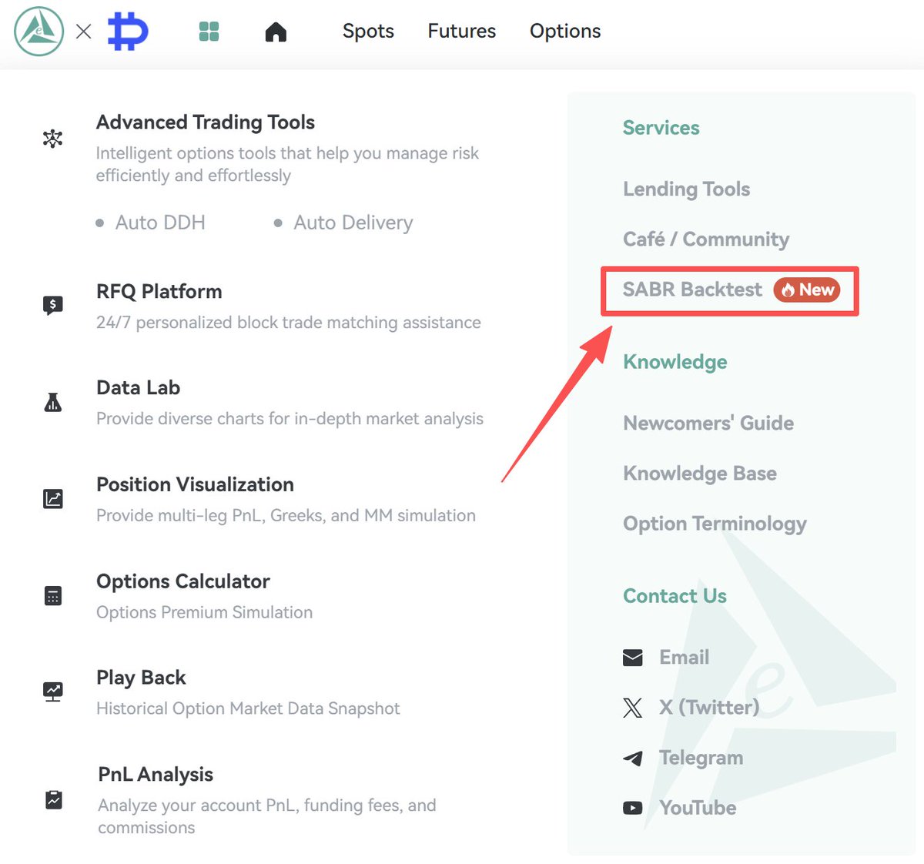Open SABR Backtest
This screenshot has width=924, height=864.
tap(692, 290)
